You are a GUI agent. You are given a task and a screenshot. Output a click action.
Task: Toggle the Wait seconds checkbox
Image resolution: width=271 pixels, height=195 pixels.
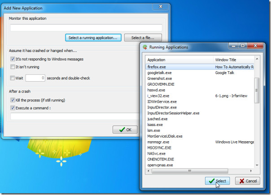(12, 78)
